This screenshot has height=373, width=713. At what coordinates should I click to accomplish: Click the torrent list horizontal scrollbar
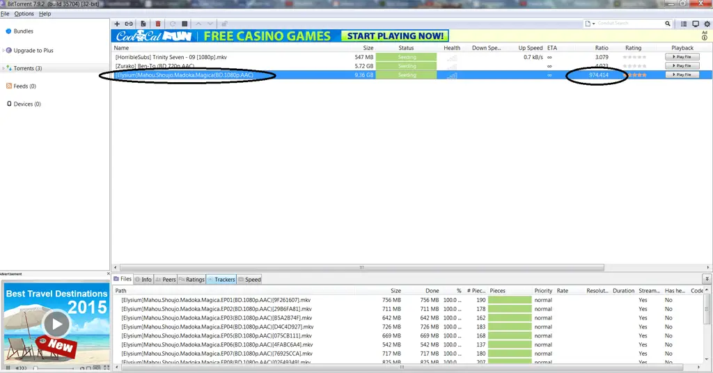tap(362, 267)
